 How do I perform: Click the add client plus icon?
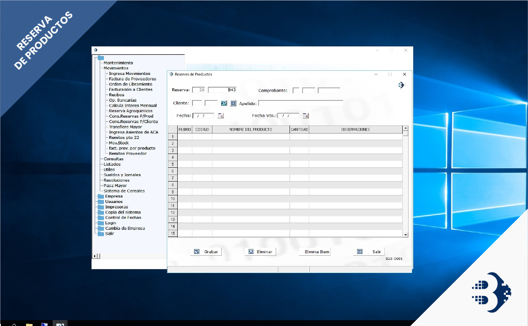pyautogui.click(x=233, y=103)
